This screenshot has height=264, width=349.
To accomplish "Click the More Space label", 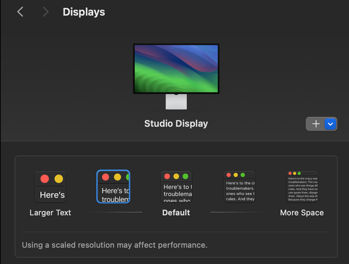I will point(302,213).
